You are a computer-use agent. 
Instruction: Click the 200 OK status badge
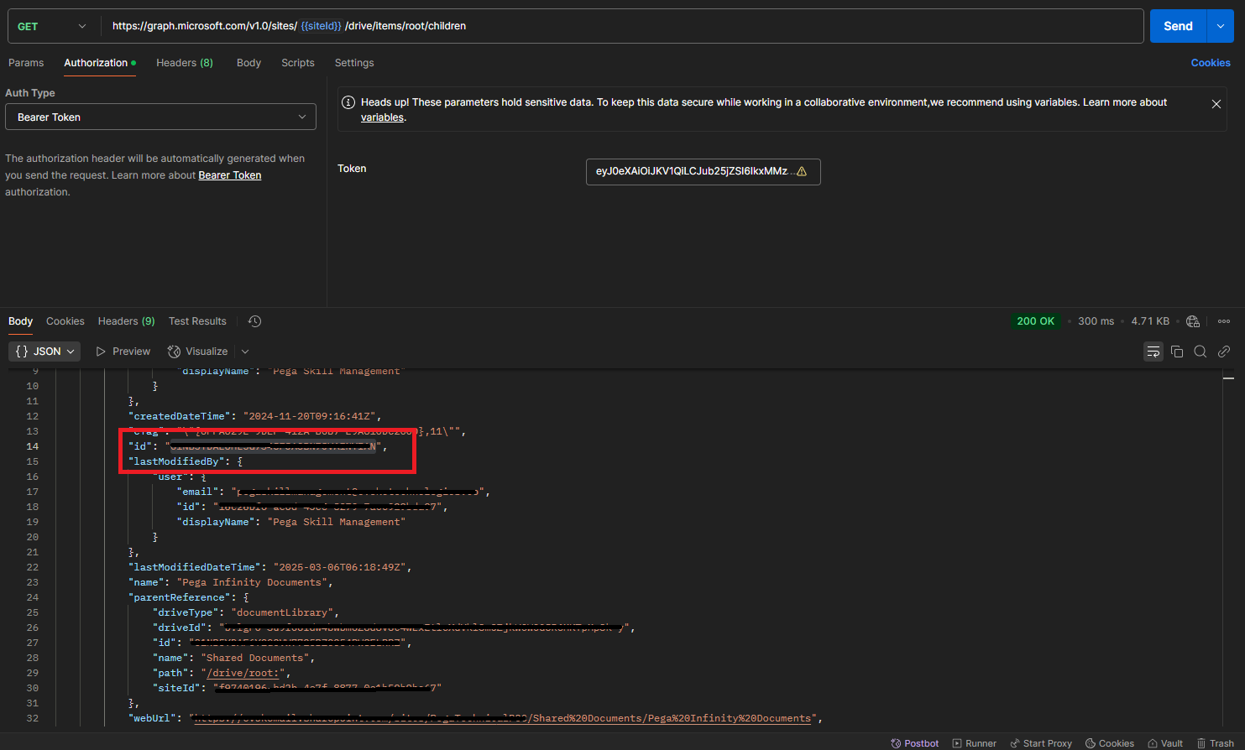pos(1035,321)
